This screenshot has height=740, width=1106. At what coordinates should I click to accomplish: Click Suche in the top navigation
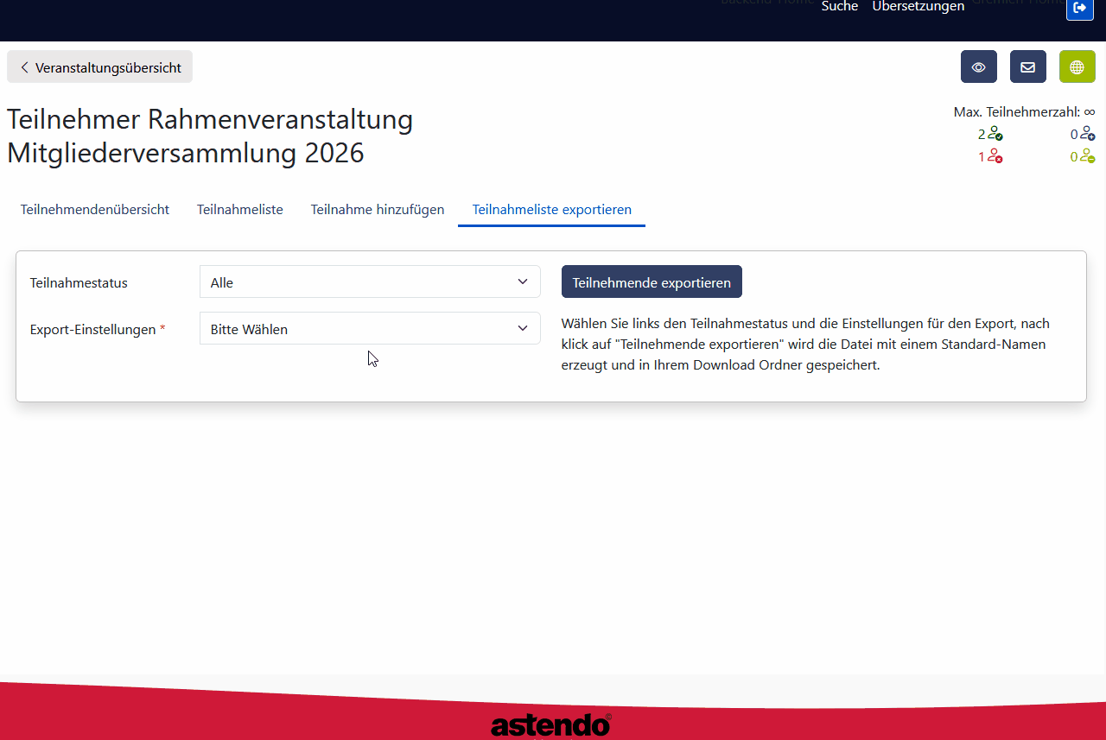click(839, 7)
